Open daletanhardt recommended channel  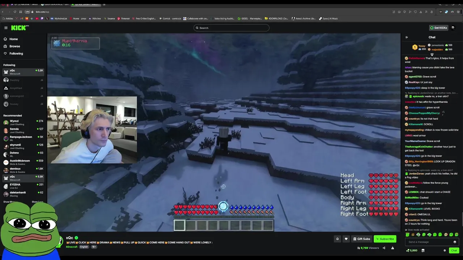(x=24, y=194)
